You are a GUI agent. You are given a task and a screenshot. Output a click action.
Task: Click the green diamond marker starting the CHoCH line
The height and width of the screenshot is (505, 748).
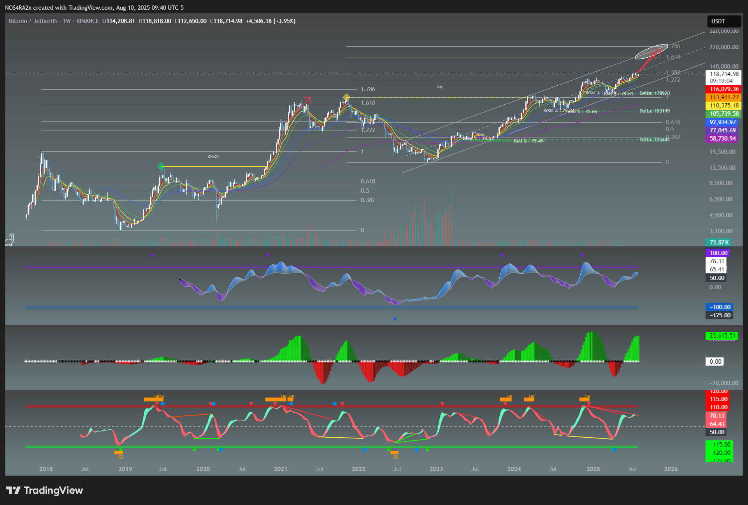[x=161, y=167]
